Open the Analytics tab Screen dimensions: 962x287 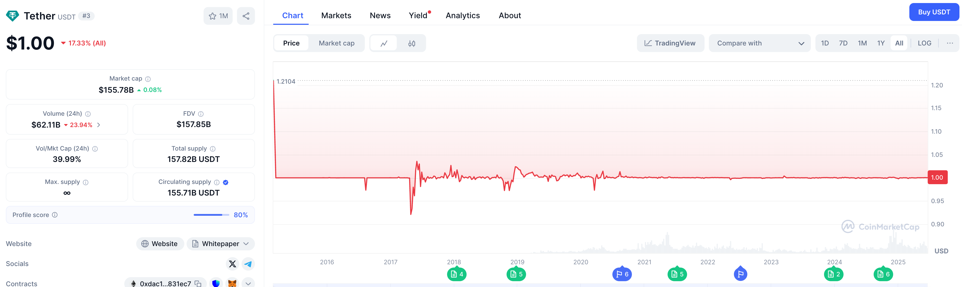462,16
